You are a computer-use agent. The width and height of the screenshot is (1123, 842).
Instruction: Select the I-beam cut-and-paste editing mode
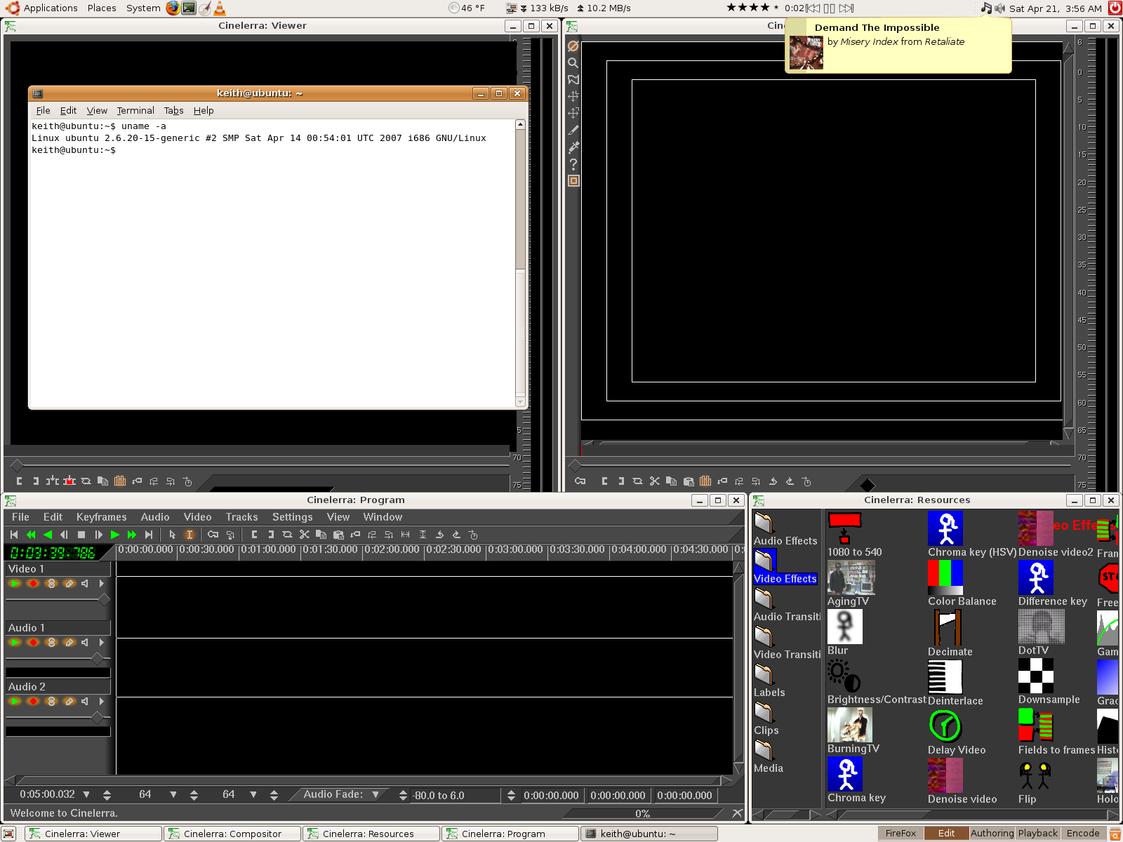[190, 535]
